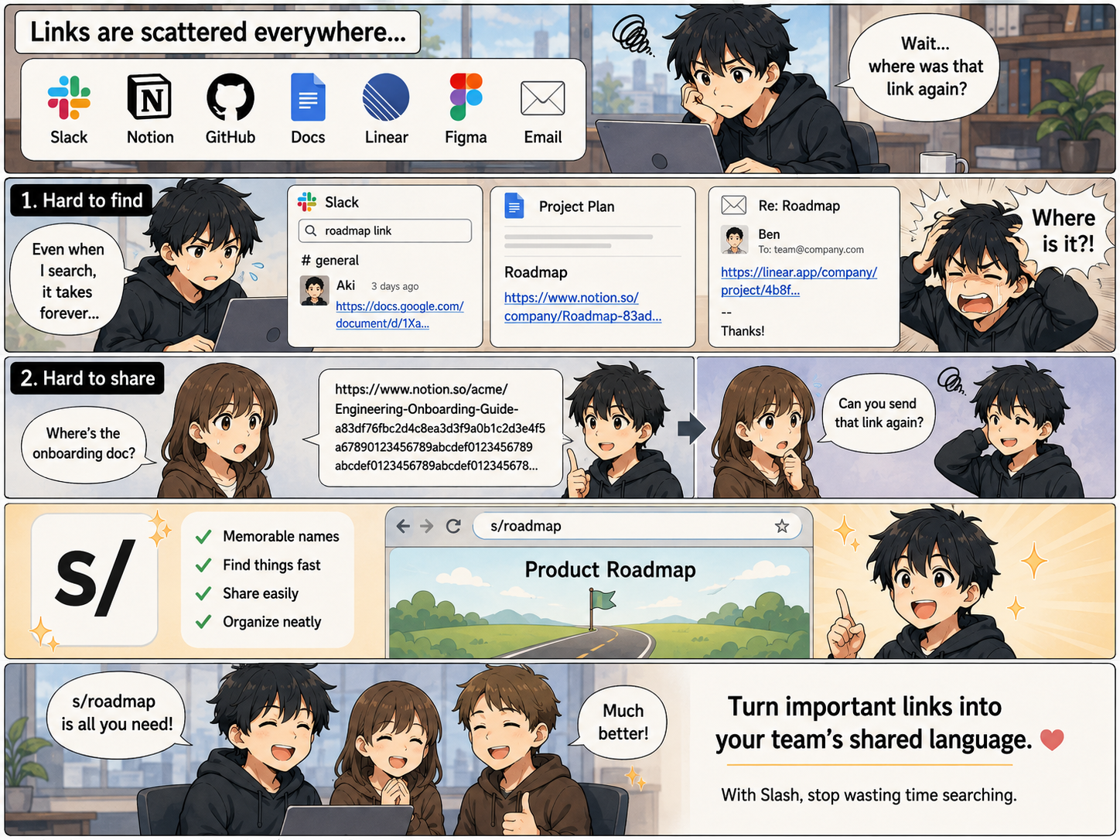Click the checkmark beside Find things fast
The width and height of the screenshot is (1120, 840).
pos(203,565)
